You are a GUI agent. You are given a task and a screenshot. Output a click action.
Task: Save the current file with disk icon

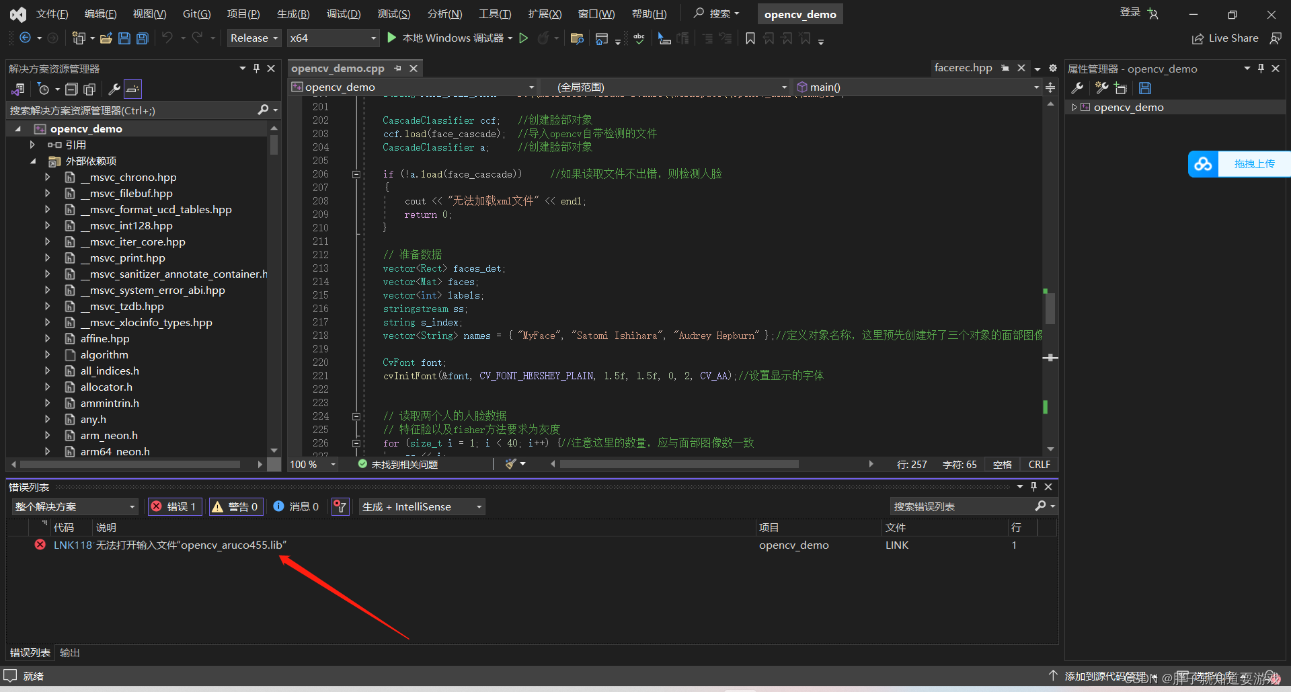(124, 38)
